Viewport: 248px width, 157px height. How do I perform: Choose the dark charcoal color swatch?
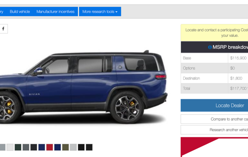pyautogui.click(x=34, y=147)
